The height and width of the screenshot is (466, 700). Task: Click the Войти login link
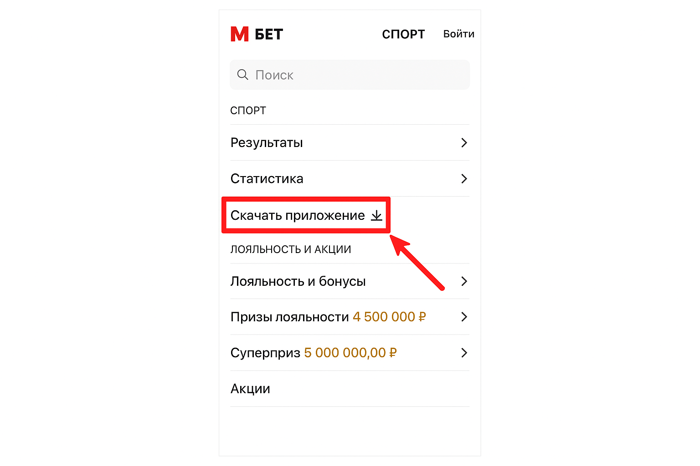[458, 33]
